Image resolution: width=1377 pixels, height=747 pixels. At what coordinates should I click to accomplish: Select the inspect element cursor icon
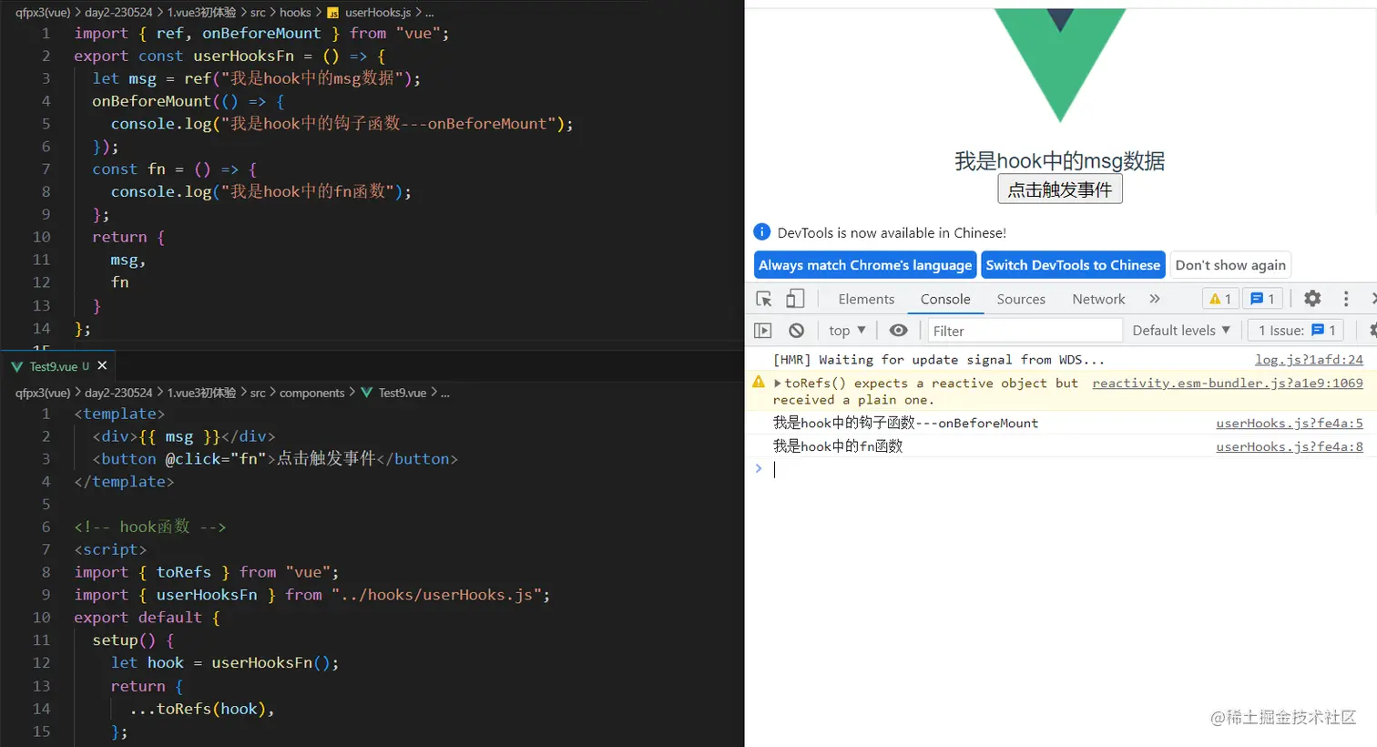click(x=761, y=299)
